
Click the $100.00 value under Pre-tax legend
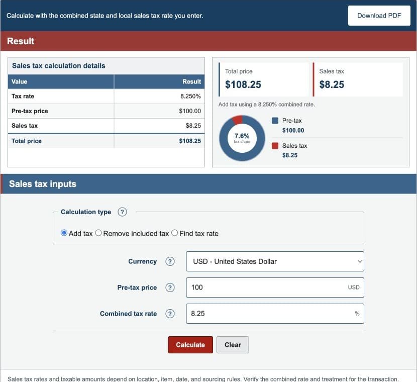coord(293,130)
